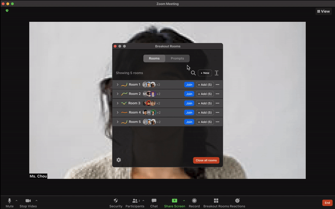Click Room 4 participant avatars
335x209 pixels.
[x=149, y=112]
